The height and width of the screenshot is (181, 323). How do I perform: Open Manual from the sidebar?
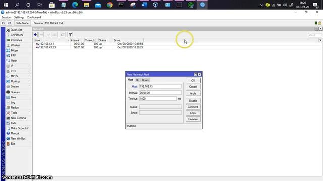point(15,133)
